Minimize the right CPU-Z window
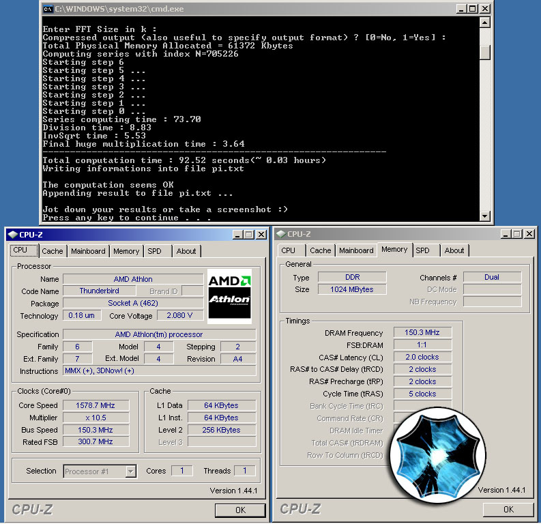 [x=506, y=234]
